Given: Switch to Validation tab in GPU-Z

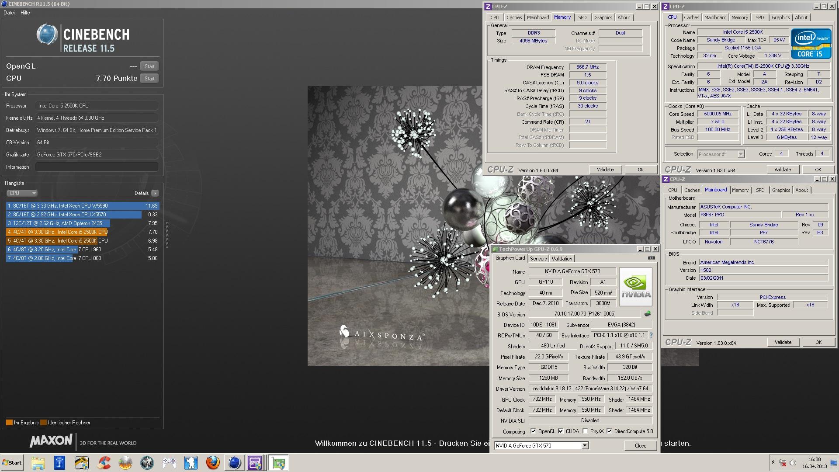Looking at the screenshot, I should tap(562, 259).
